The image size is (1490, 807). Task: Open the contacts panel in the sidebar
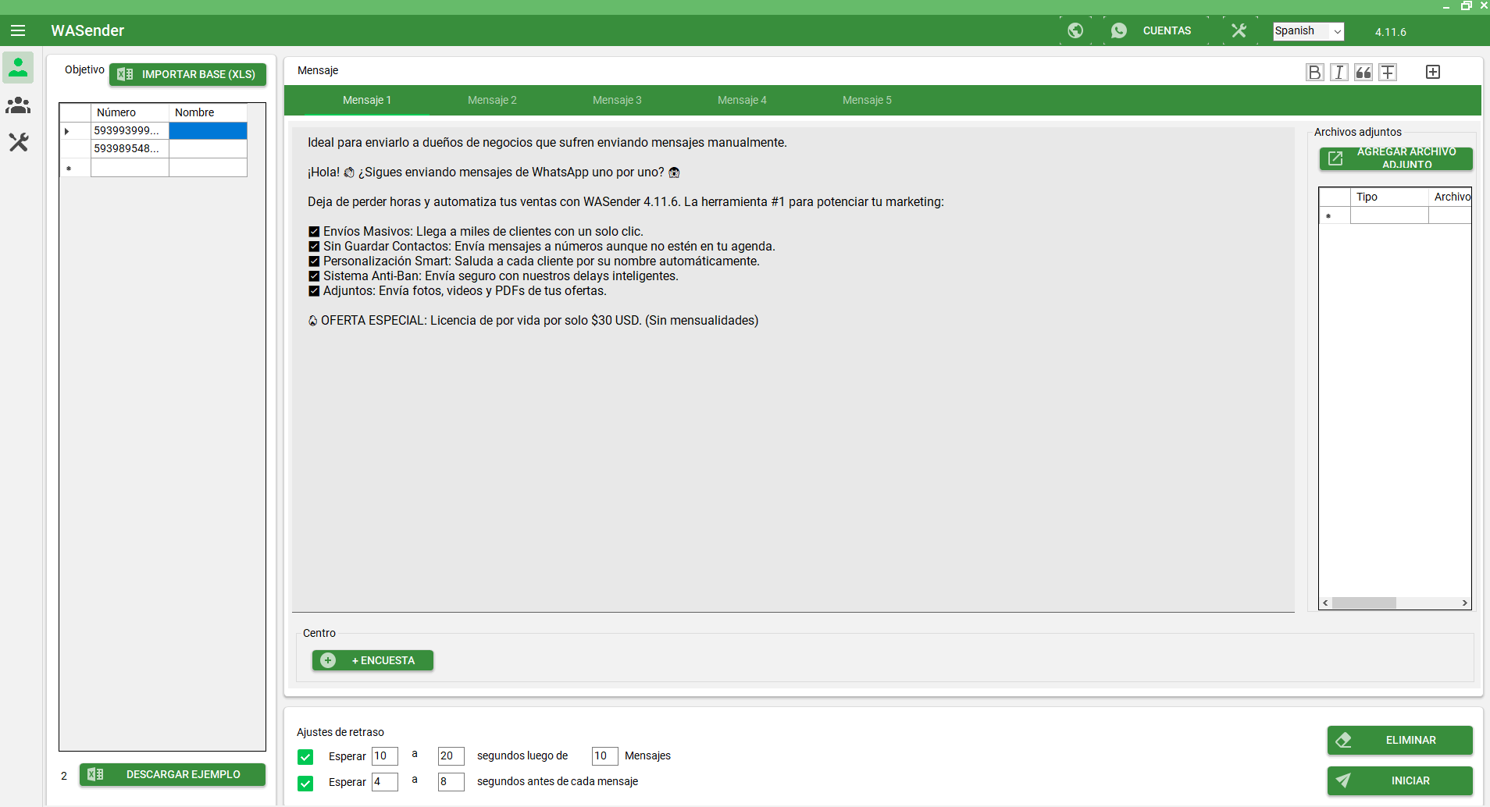click(x=19, y=68)
